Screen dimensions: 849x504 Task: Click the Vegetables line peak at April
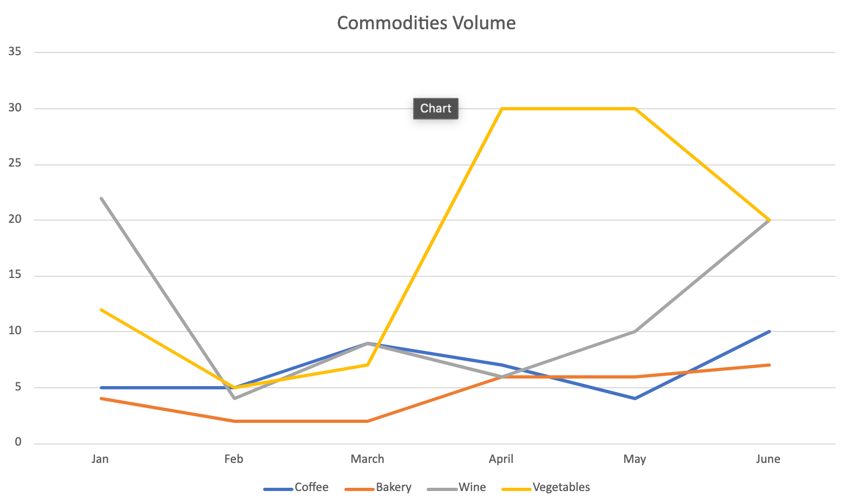click(502, 109)
